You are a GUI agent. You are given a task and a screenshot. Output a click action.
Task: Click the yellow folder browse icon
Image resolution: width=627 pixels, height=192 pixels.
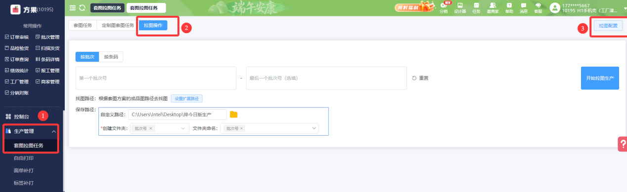tap(233, 115)
